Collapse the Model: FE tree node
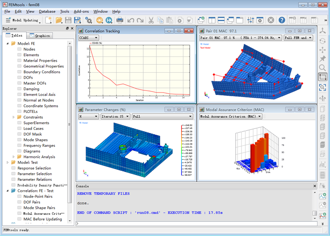The height and width of the screenshot is (236, 330). pos(7,44)
